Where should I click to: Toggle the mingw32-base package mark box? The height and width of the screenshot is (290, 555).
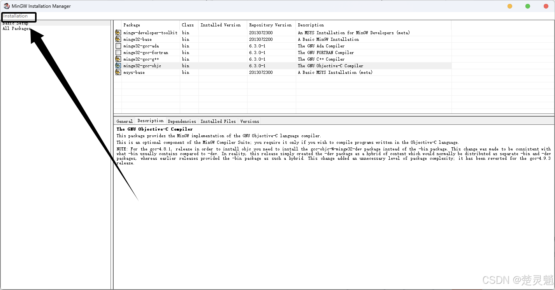pyautogui.click(x=118, y=39)
